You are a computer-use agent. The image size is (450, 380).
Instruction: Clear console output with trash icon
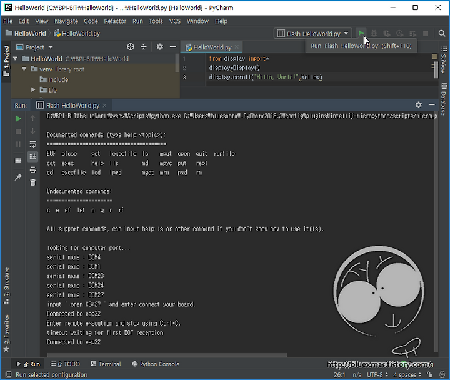pyautogui.click(x=32, y=182)
